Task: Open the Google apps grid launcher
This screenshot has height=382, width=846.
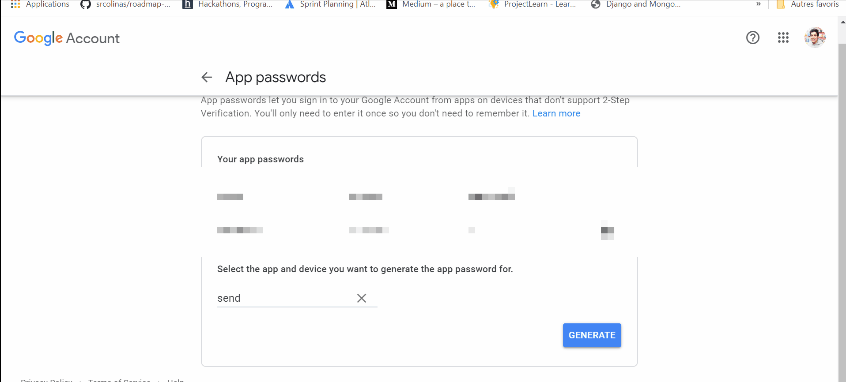Action: [x=783, y=38]
